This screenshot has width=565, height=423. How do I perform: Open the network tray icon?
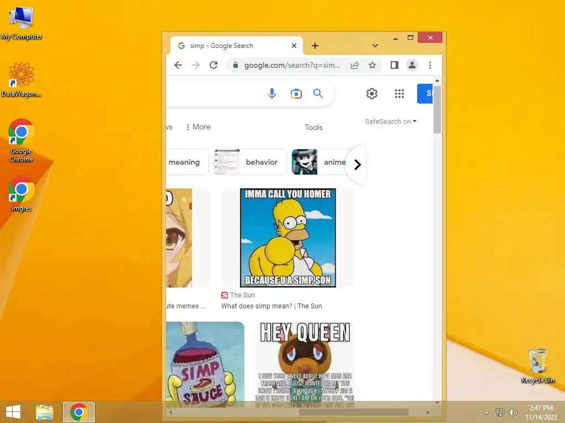coord(499,412)
